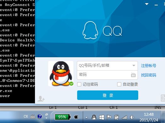Open the language bar options arrow
This screenshot has height=123, width=165.
(x=47, y=118)
